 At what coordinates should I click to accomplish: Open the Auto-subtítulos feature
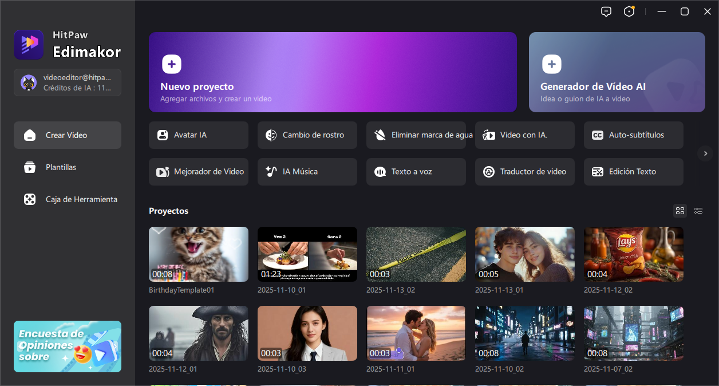click(x=633, y=135)
